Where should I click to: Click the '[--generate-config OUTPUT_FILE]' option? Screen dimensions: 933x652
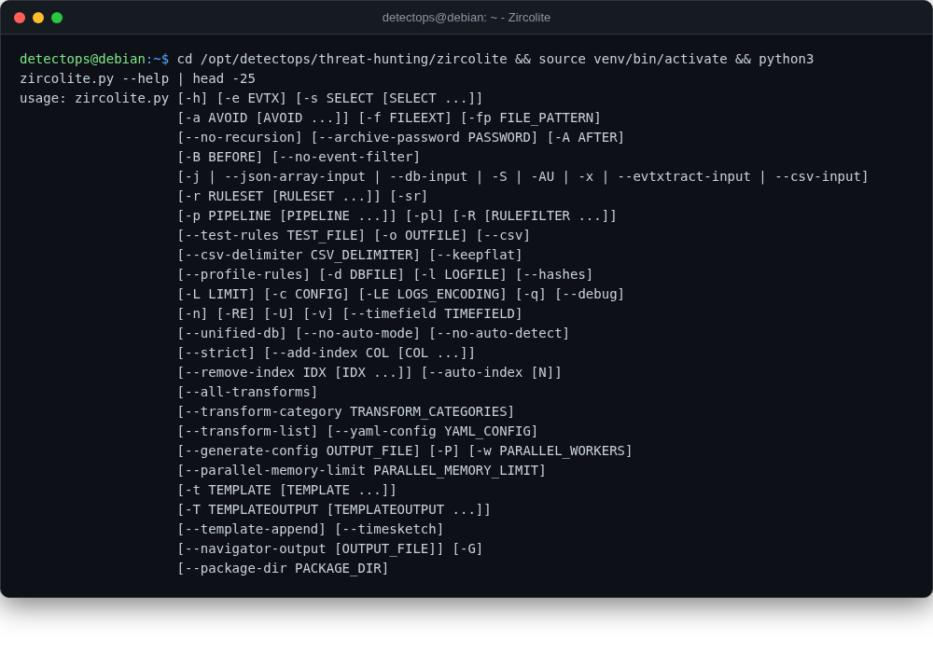(299, 451)
